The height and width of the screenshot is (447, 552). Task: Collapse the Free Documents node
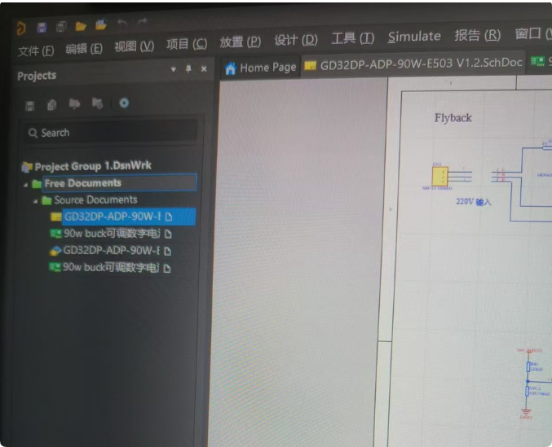pyautogui.click(x=25, y=185)
